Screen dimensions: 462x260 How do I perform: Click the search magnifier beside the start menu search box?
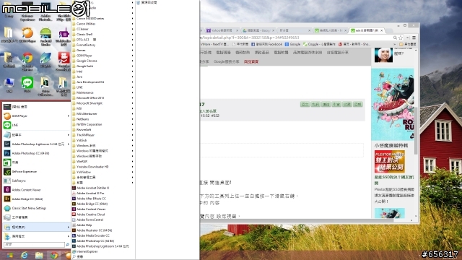click(67, 245)
